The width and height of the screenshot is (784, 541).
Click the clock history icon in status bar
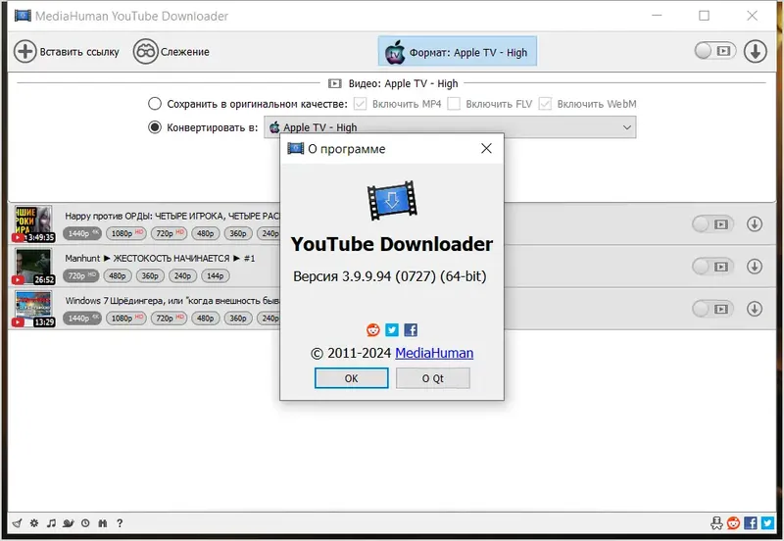point(85,523)
